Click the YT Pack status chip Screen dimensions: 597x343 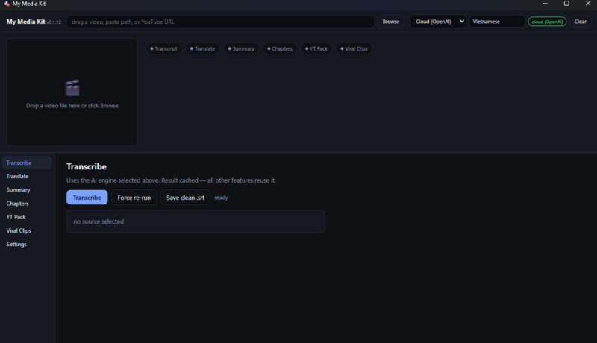[x=316, y=48]
